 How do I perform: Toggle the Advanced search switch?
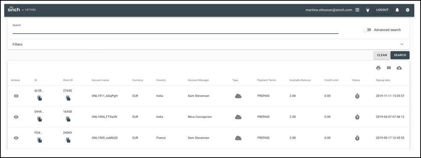point(367,30)
